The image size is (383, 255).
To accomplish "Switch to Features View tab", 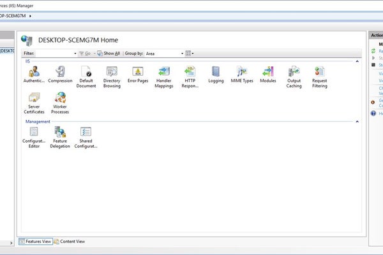I will [36, 242].
